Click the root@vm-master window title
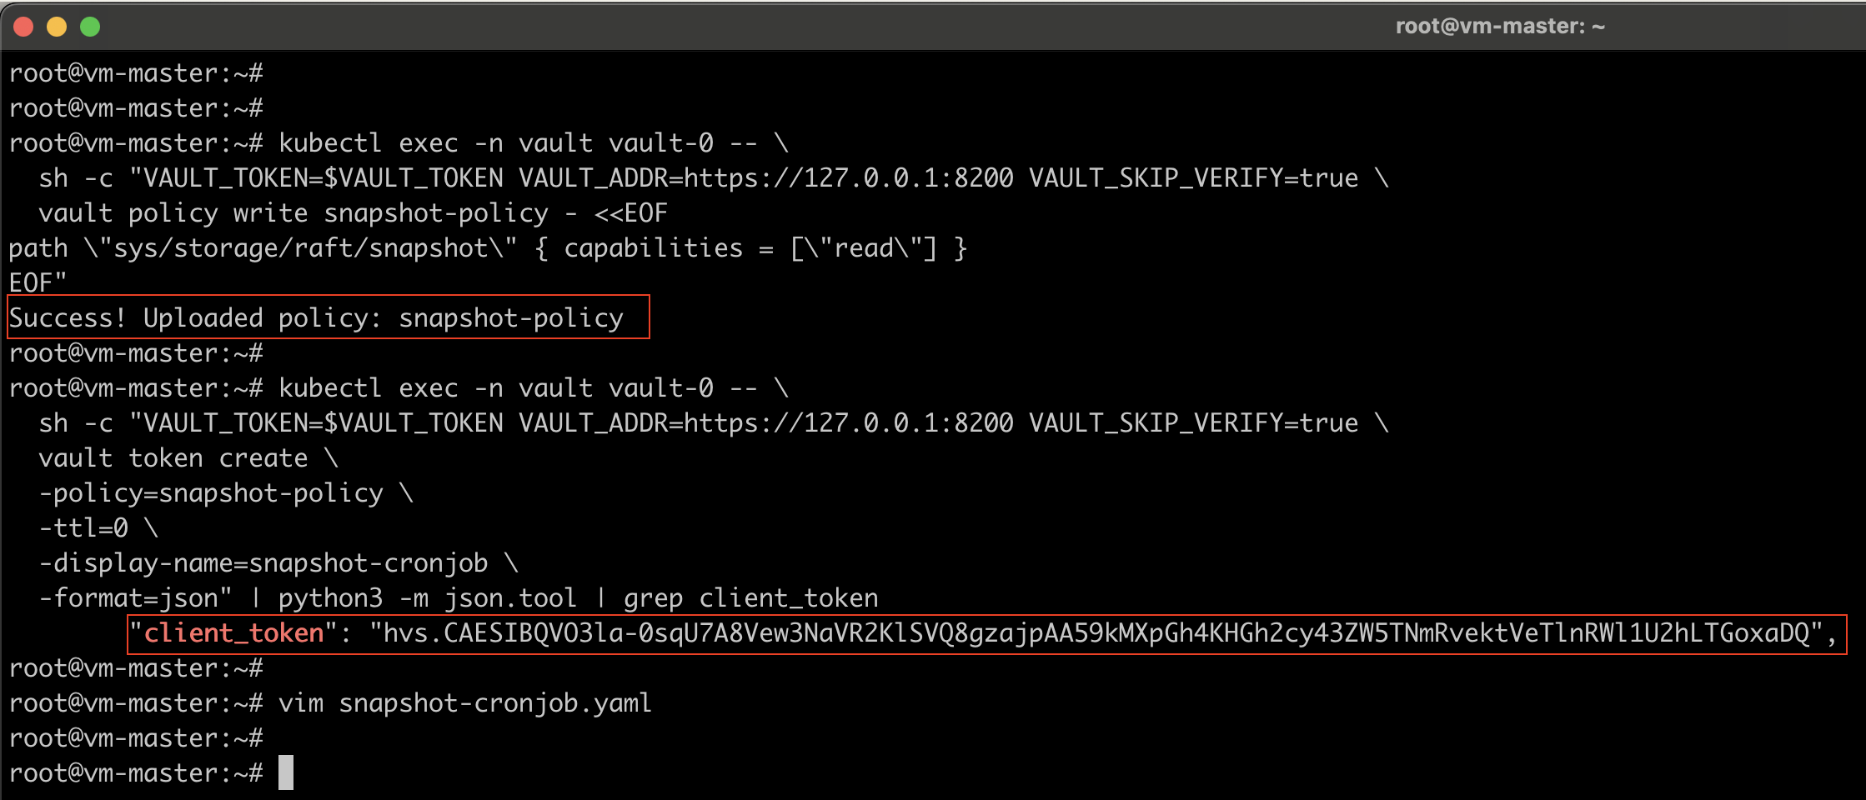 (x=1499, y=27)
